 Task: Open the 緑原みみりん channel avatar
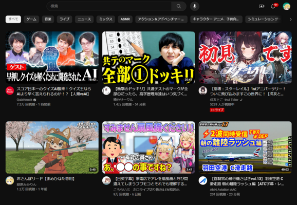[10, 180]
